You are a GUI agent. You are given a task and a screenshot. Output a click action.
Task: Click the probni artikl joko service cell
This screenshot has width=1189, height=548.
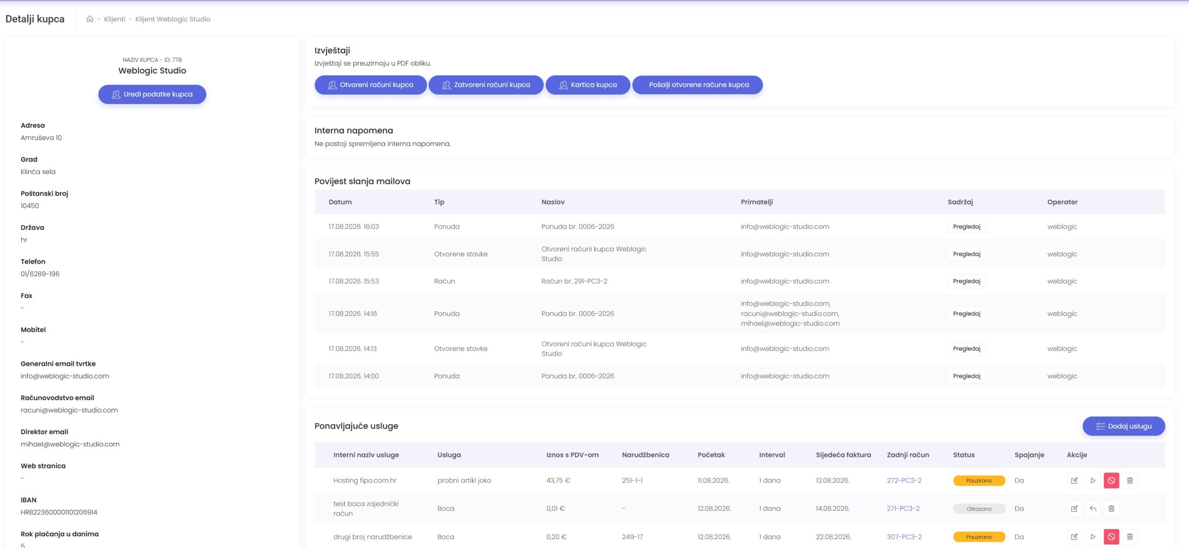click(x=464, y=481)
